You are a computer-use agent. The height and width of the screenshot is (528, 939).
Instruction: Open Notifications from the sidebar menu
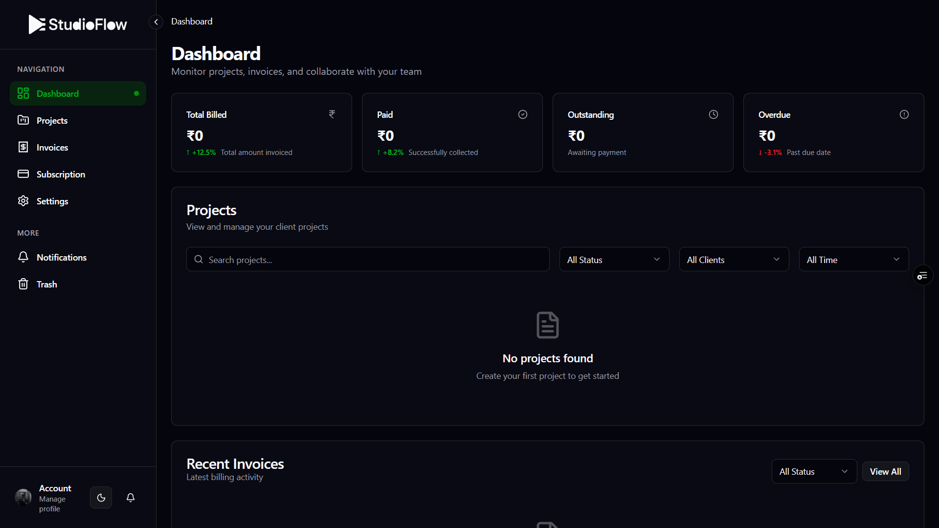pos(62,257)
